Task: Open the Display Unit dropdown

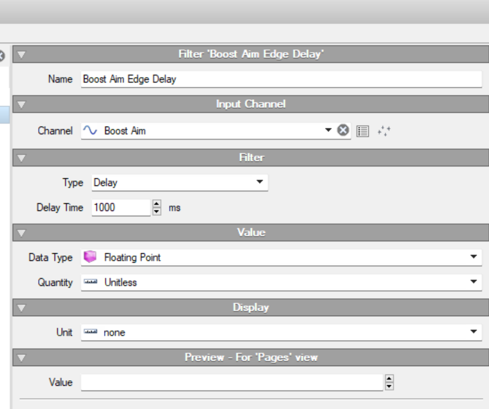Action: 474,332
